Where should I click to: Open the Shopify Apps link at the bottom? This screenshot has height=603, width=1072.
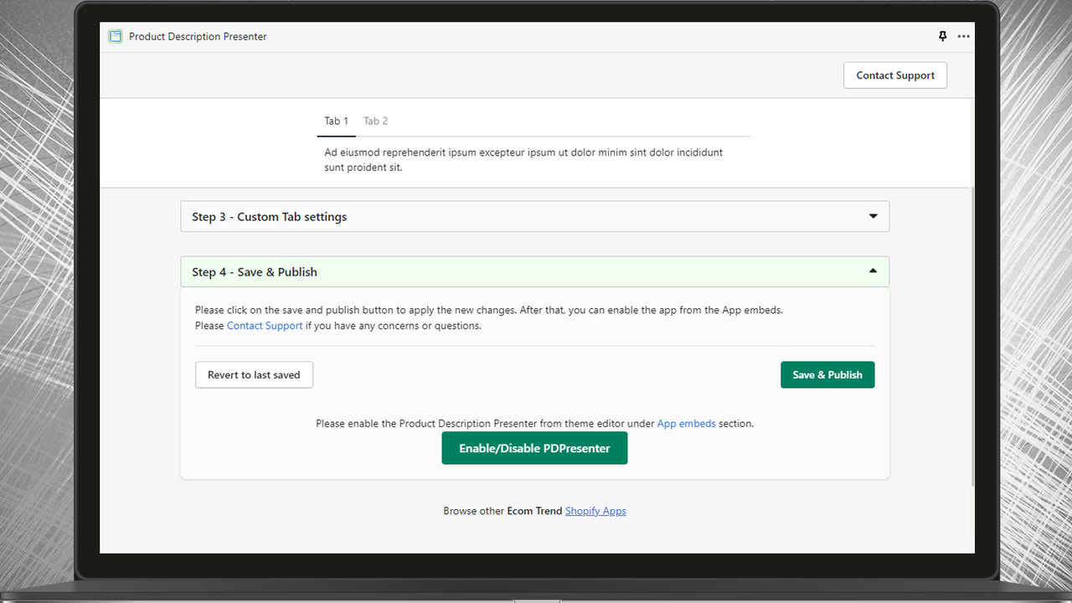(595, 510)
